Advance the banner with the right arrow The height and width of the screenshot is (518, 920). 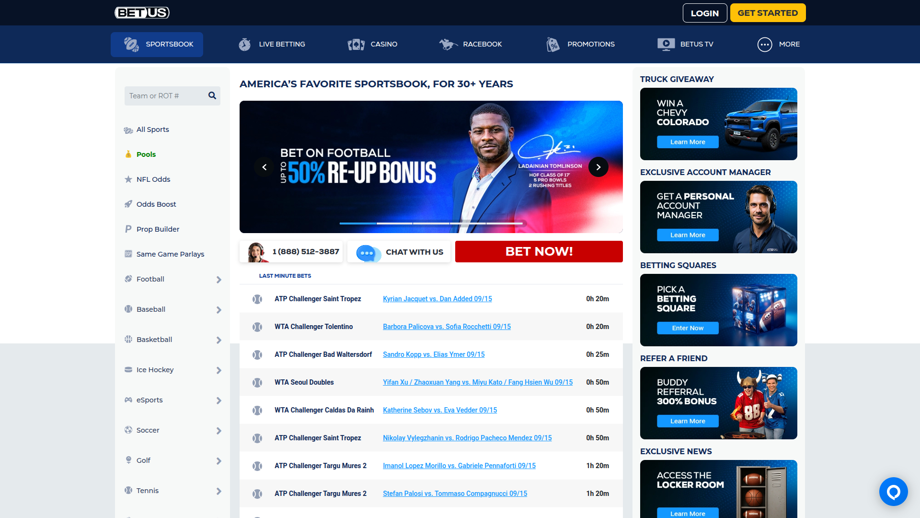pyautogui.click(x=598, y=167)
